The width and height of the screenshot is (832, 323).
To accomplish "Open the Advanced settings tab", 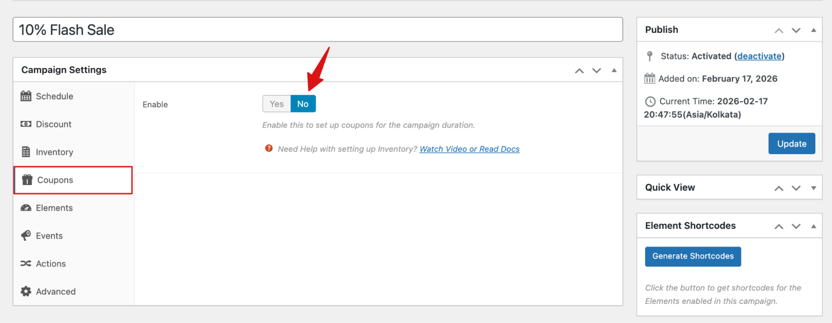I will coord(56,291).
